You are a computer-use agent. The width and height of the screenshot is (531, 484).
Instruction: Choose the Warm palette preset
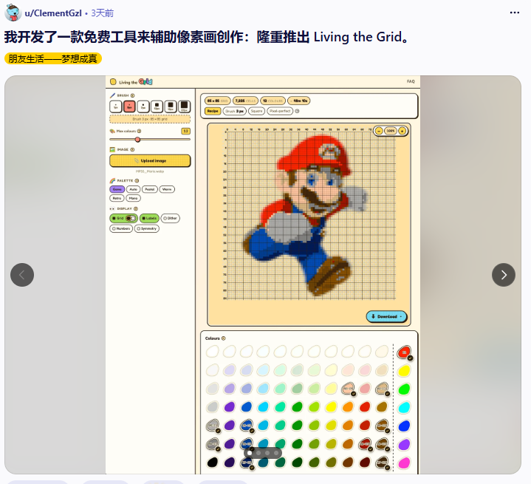(x=167, y=189)
